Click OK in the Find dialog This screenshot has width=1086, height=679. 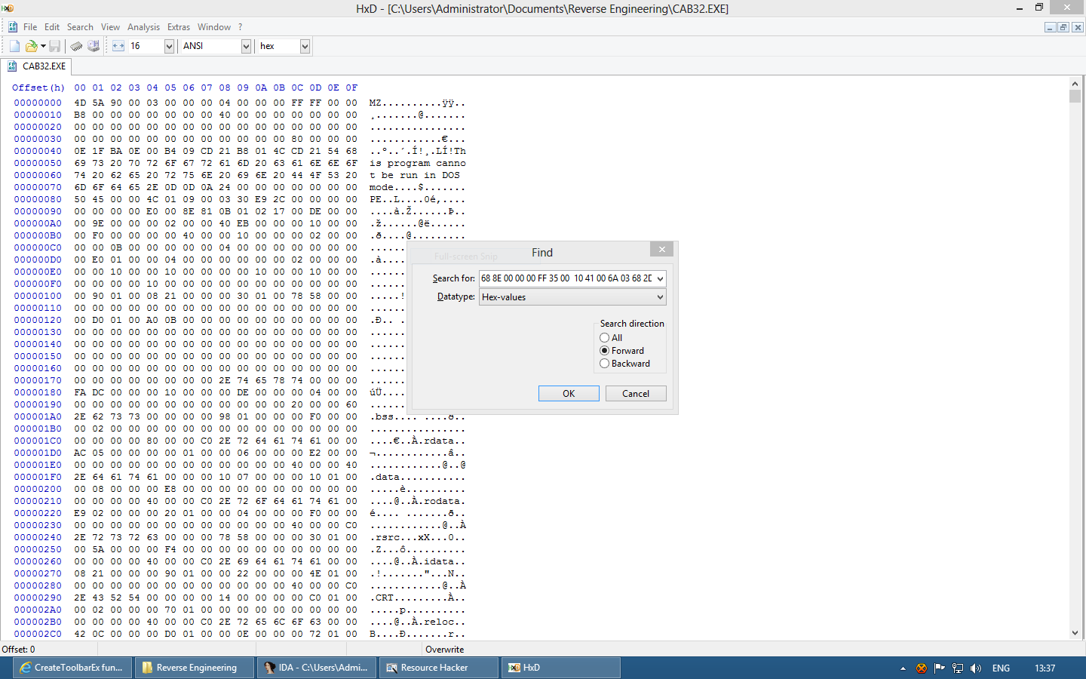[x=569, y=394]
